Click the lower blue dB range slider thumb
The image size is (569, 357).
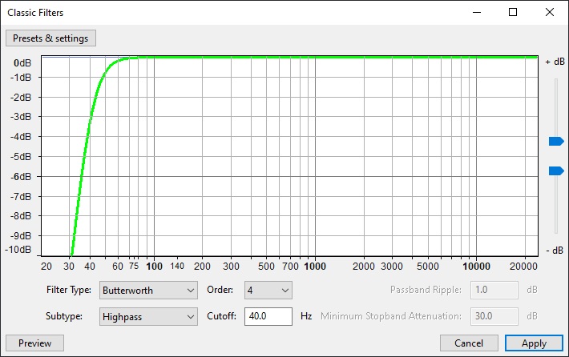pos(556,170)
